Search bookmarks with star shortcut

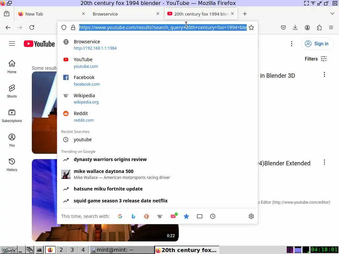pyautogui.click(x=186, y=216)
